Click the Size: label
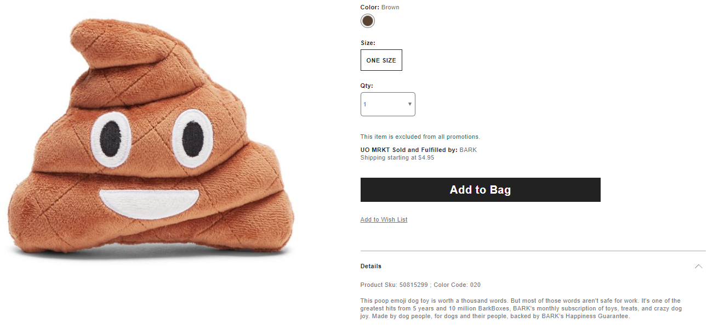713x328 pixels. [368, 43]
